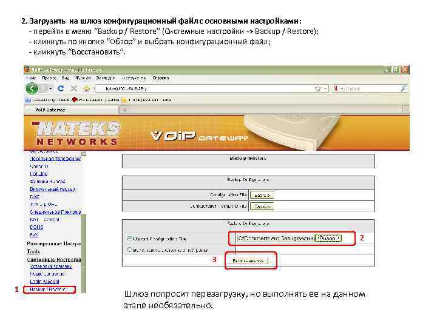Open the DMZ sidebar link

(35, 197)
